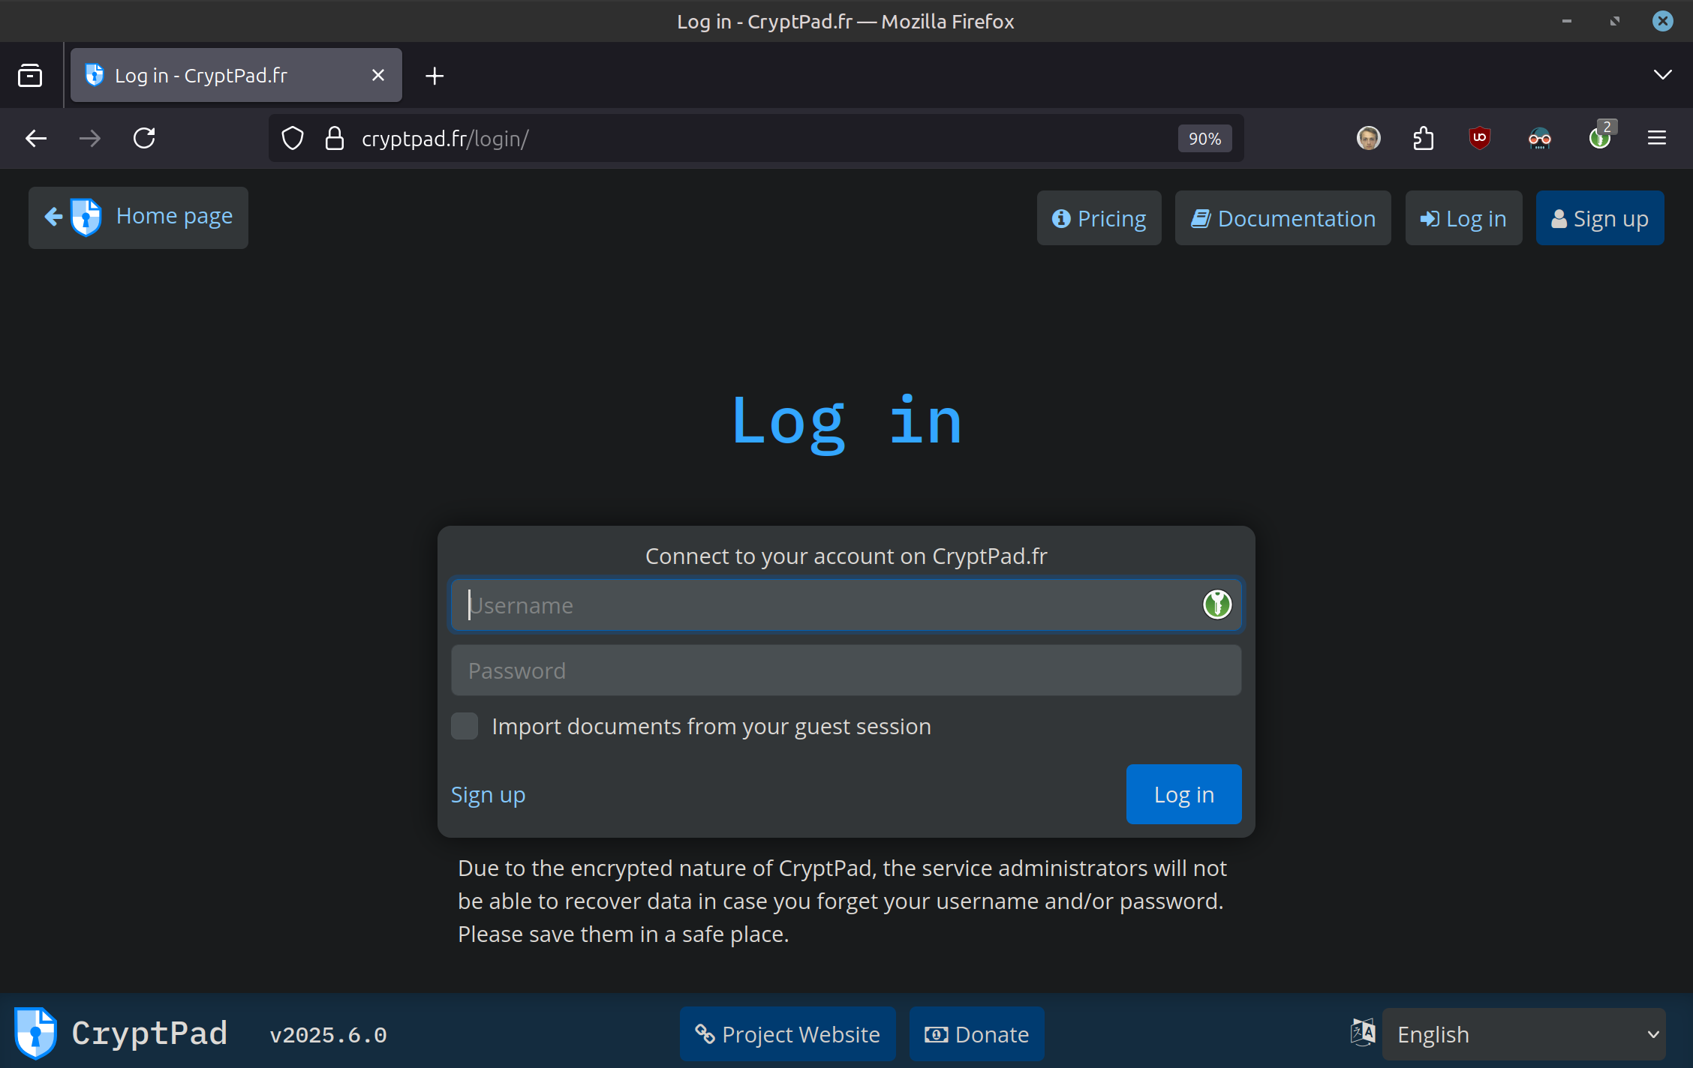Click the Donate footer button
This screenshot has width=1693, height=1068.
pos(976,1034)
